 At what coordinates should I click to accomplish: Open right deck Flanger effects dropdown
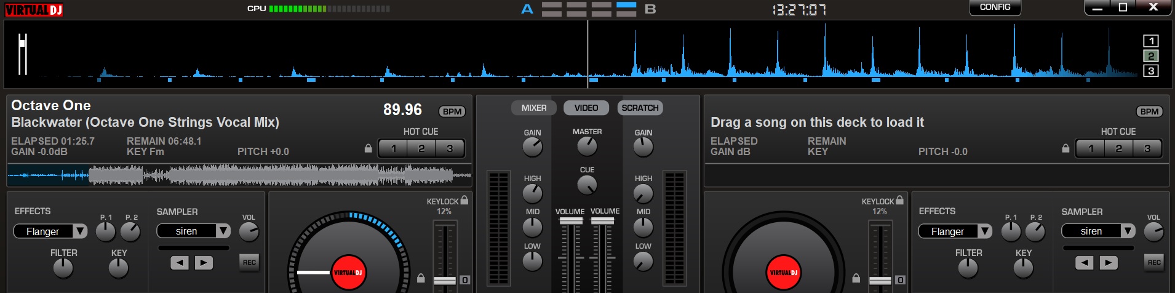coord(955,231)
